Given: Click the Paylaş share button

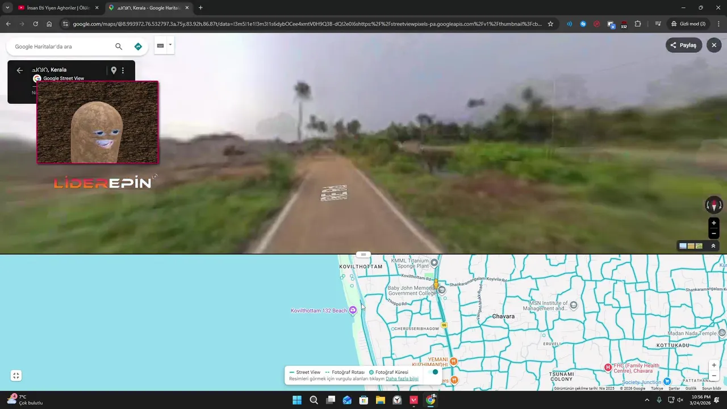Looking at the screenshot, I should (684, 45).
